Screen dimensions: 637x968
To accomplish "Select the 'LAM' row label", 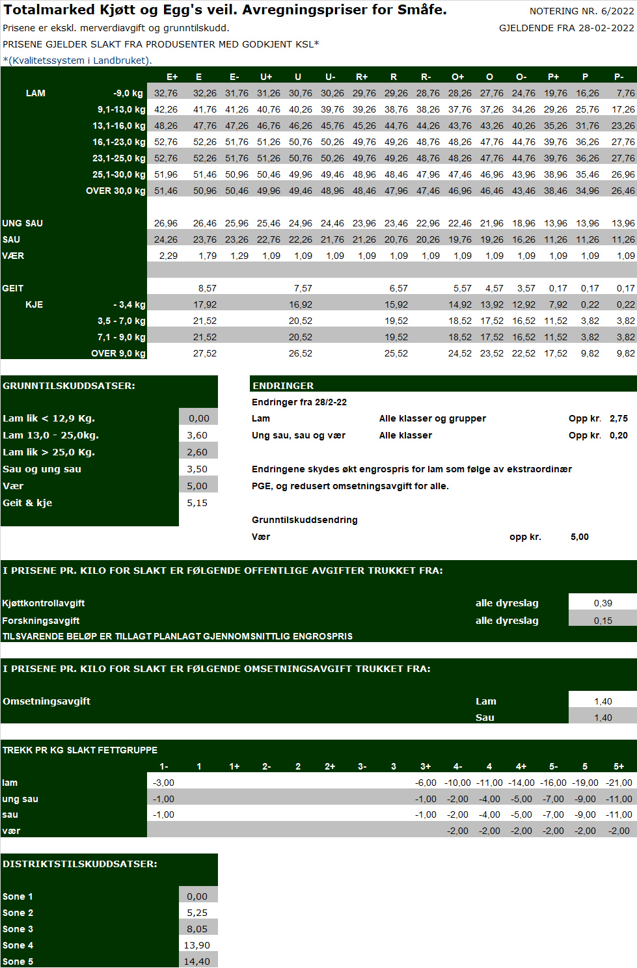I will click(36, 93).
